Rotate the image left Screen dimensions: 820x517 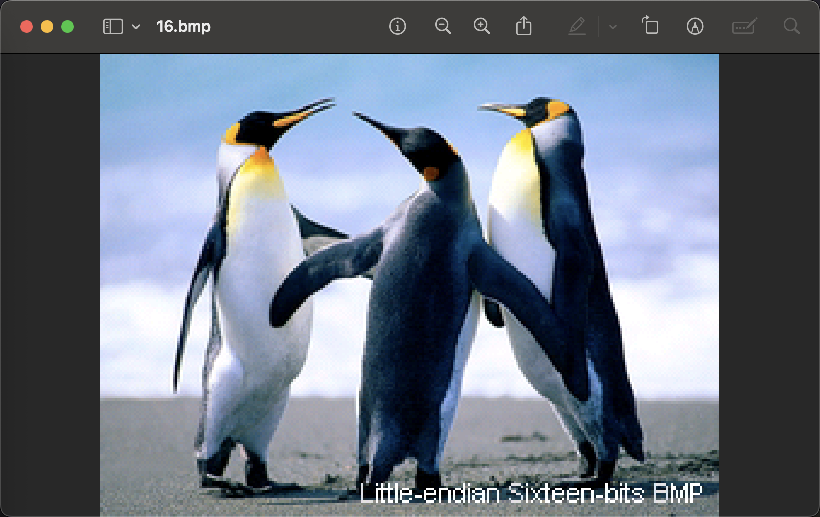tap(650, 27)
